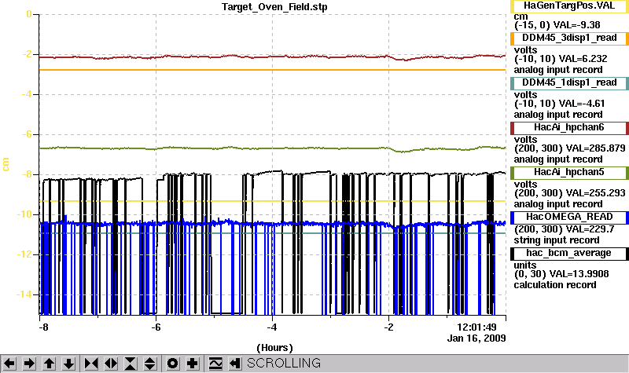Viewport: 629px width, 373px height.
Task: Click the scroll-to-end arrow icon
Action: click(235, 364)
